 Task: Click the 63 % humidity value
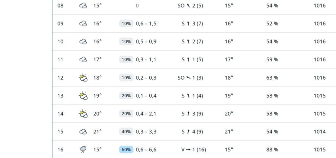coord(272,78)
